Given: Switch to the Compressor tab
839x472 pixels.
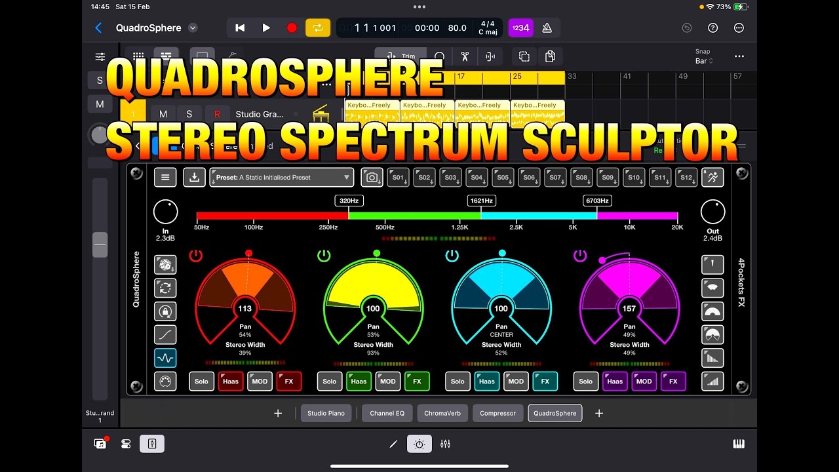Looking at the screenshot, I should click(498, 413).
